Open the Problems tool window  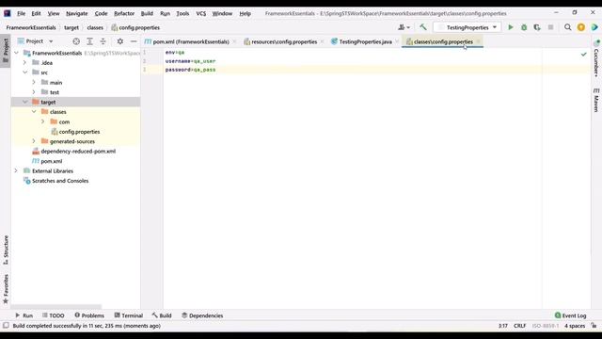point(89,315)
